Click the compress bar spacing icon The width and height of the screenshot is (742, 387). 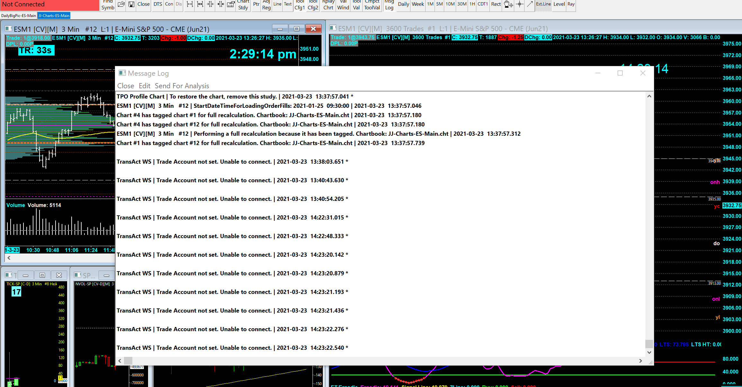210,4
